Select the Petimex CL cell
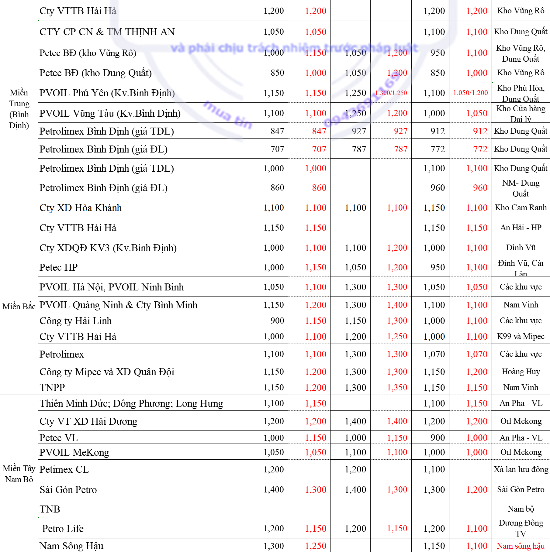The width and height of the screenshot is (550, 552). (x=142, y=469)
